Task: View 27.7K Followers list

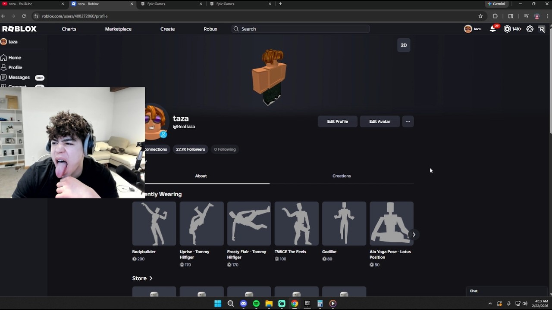Action: (190, 149)
